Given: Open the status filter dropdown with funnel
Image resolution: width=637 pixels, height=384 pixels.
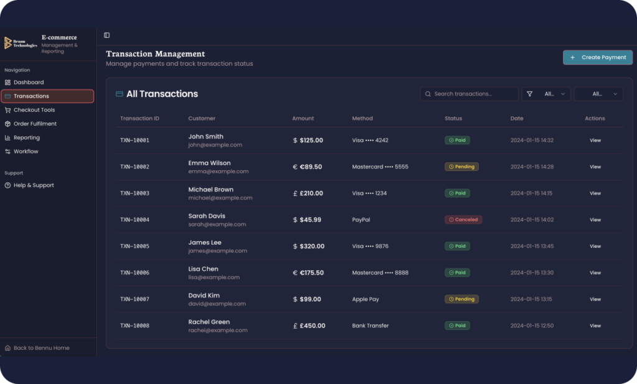Looking at the screenshot, I should (546, 94).
